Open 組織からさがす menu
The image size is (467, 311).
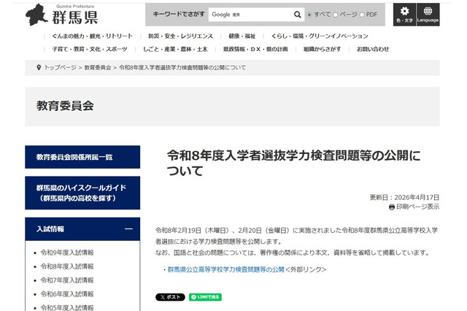(322, 49)
